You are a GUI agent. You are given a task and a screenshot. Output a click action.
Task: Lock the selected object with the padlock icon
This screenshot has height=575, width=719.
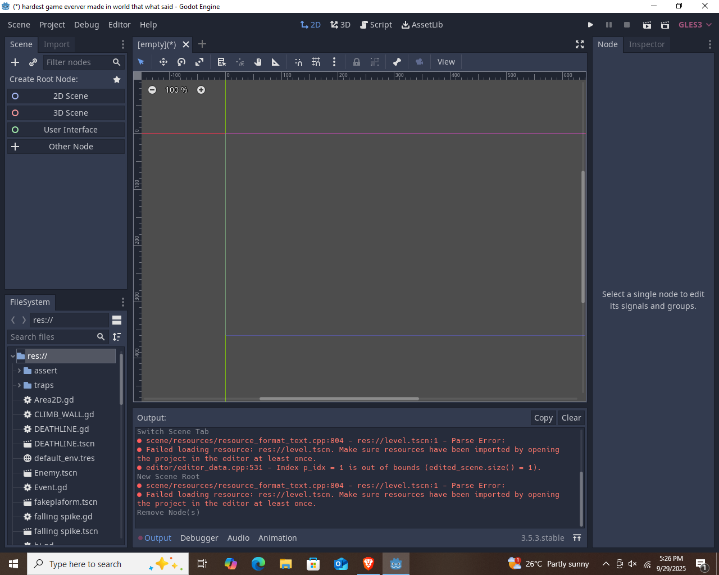tap(357, 62)
